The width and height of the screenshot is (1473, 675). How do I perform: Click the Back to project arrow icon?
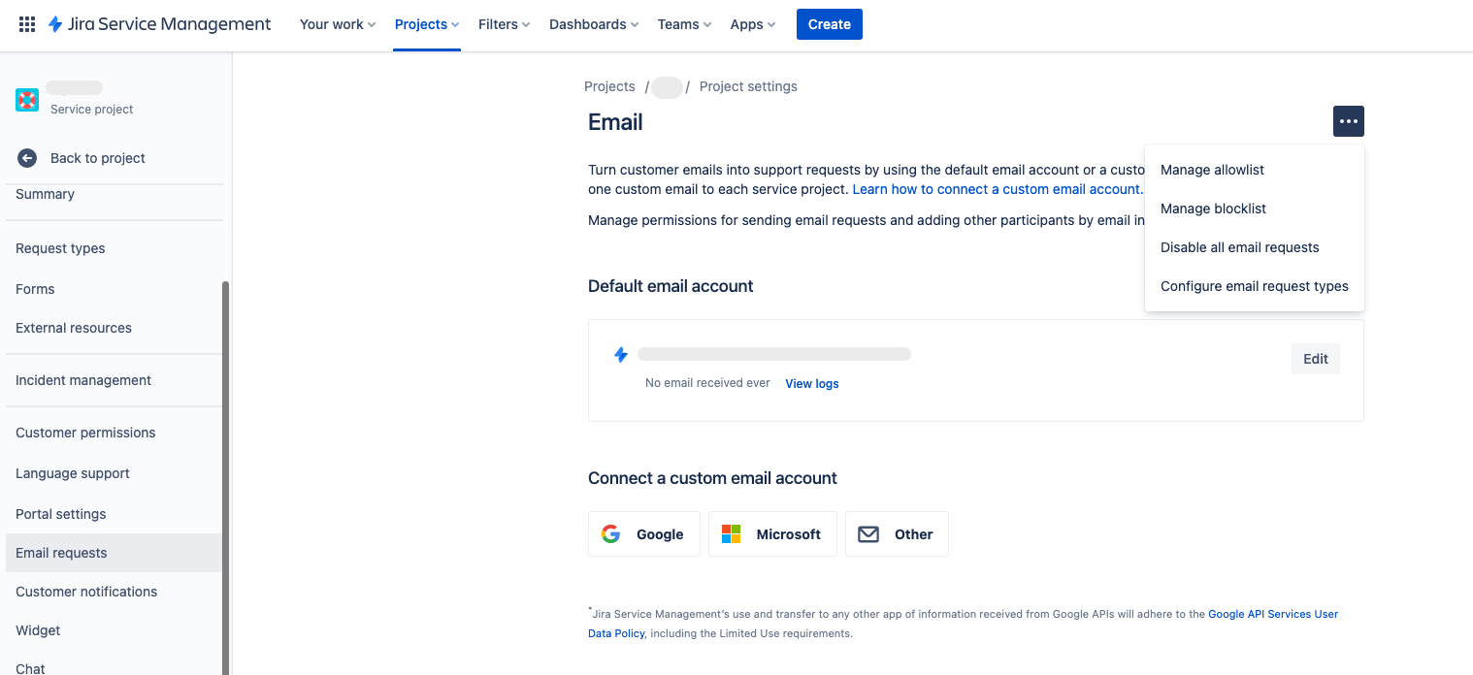[x=27, y=158]
